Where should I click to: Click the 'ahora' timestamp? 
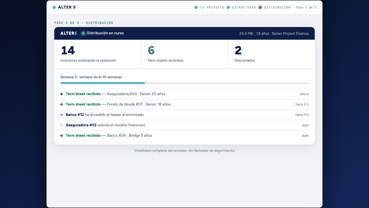[304, 94]
